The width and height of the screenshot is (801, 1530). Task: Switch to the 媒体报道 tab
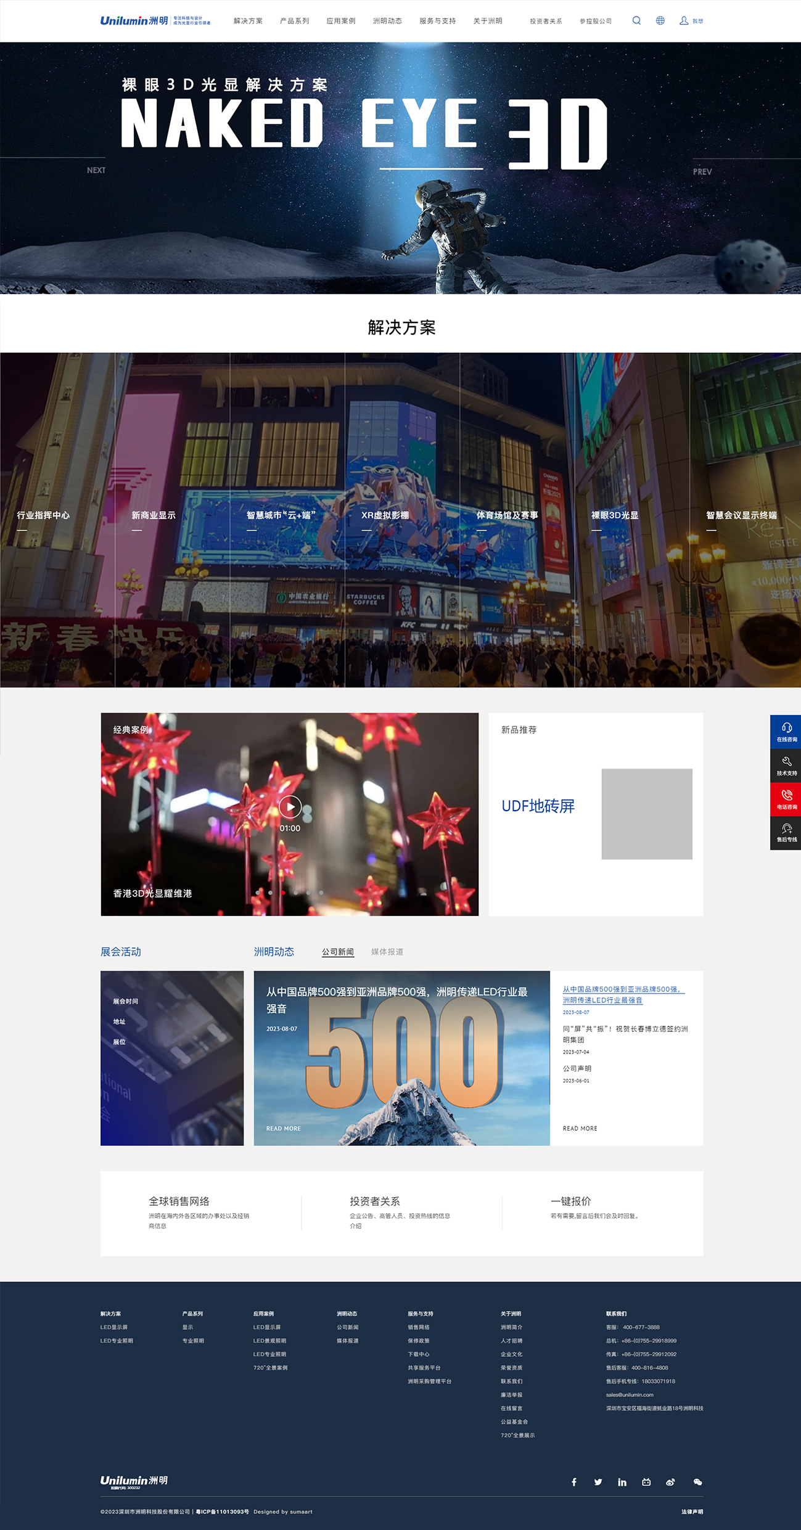click(x=387, y=952)
